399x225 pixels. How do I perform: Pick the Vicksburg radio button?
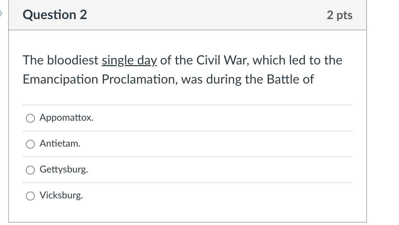pos(30,196)
